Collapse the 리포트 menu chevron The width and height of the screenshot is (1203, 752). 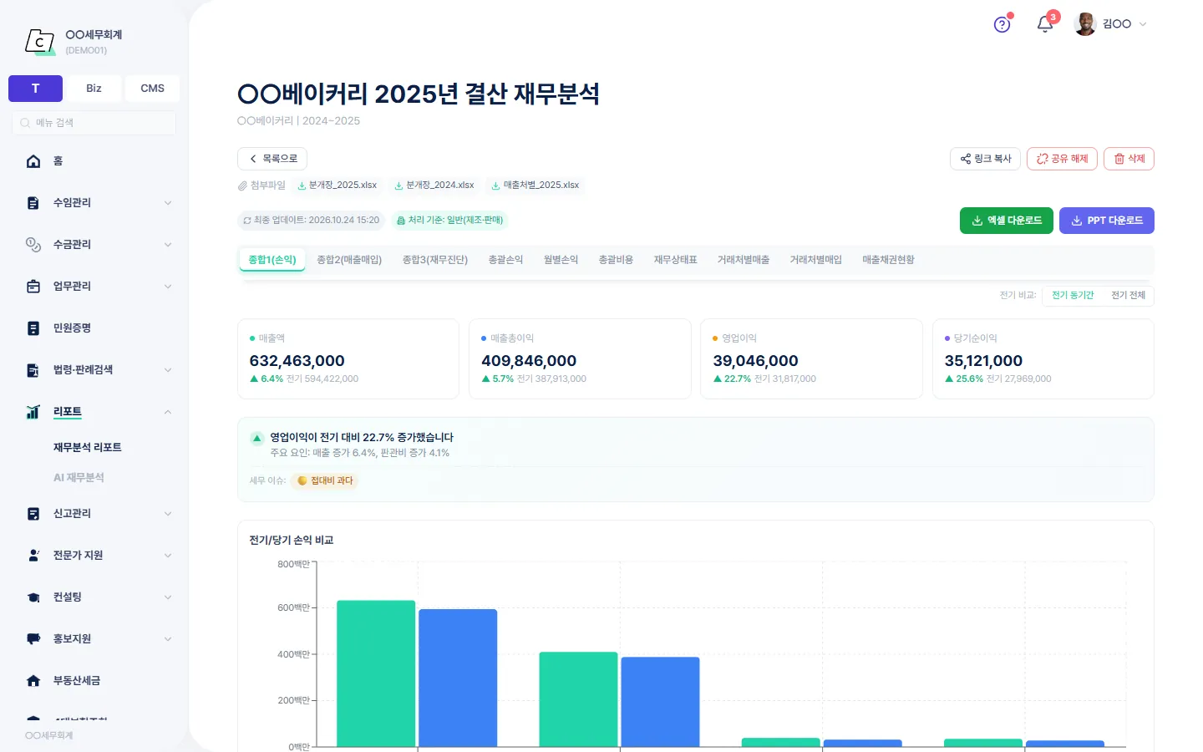click(168, 412)
